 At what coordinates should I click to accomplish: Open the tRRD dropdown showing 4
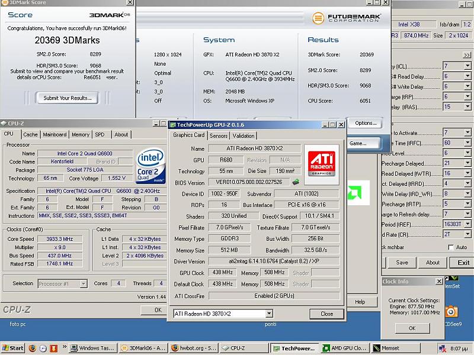click(467, 183)
